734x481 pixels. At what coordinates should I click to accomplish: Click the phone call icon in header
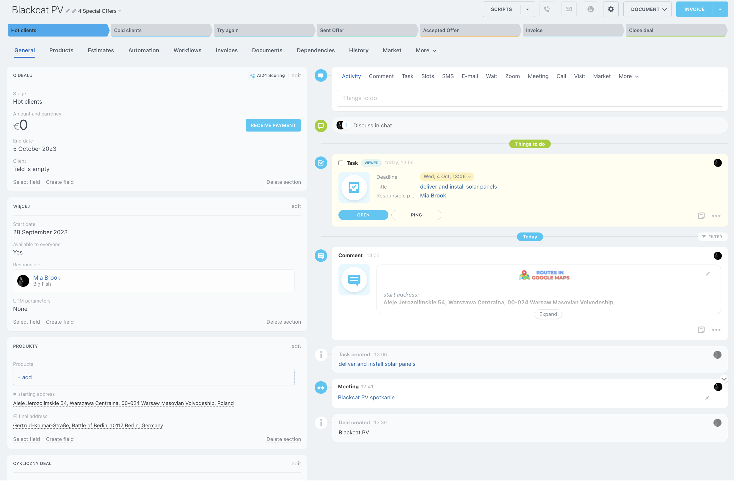click(547, 9)
